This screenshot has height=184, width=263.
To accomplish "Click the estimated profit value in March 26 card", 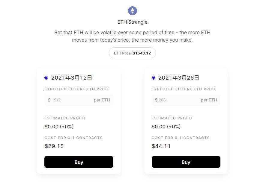I will [x=166, y=127].
